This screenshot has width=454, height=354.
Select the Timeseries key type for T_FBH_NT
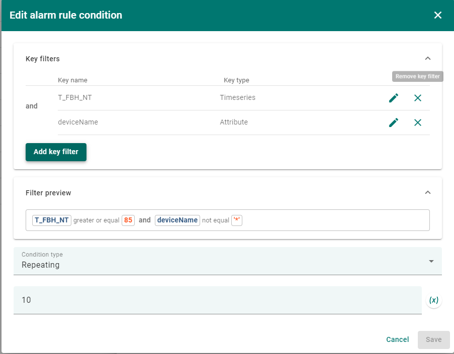click(237, 97)
